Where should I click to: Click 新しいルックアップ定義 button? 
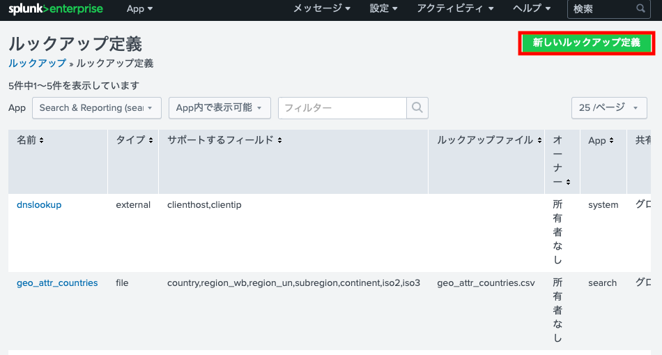pos(587,43)
